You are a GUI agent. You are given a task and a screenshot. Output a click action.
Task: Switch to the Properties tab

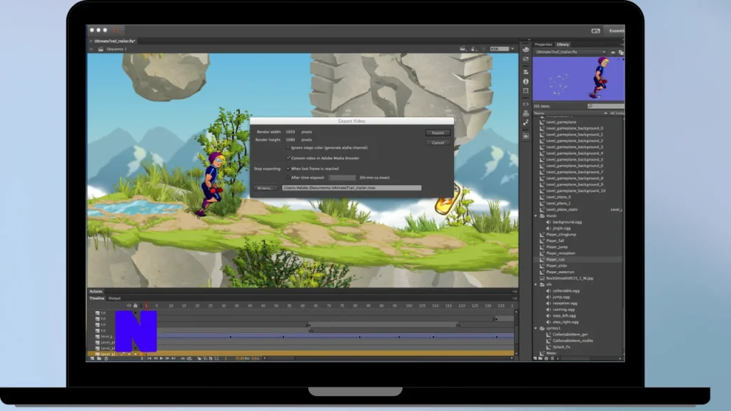click(x=543, y=44)
